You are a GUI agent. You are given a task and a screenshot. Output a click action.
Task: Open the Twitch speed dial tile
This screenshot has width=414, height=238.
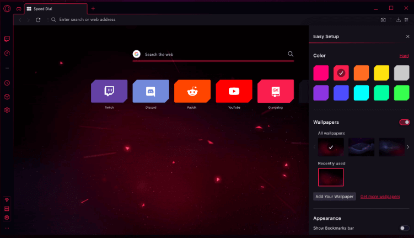point(109,91)
